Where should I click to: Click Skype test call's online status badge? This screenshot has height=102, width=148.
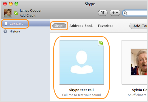coord(101,43)
